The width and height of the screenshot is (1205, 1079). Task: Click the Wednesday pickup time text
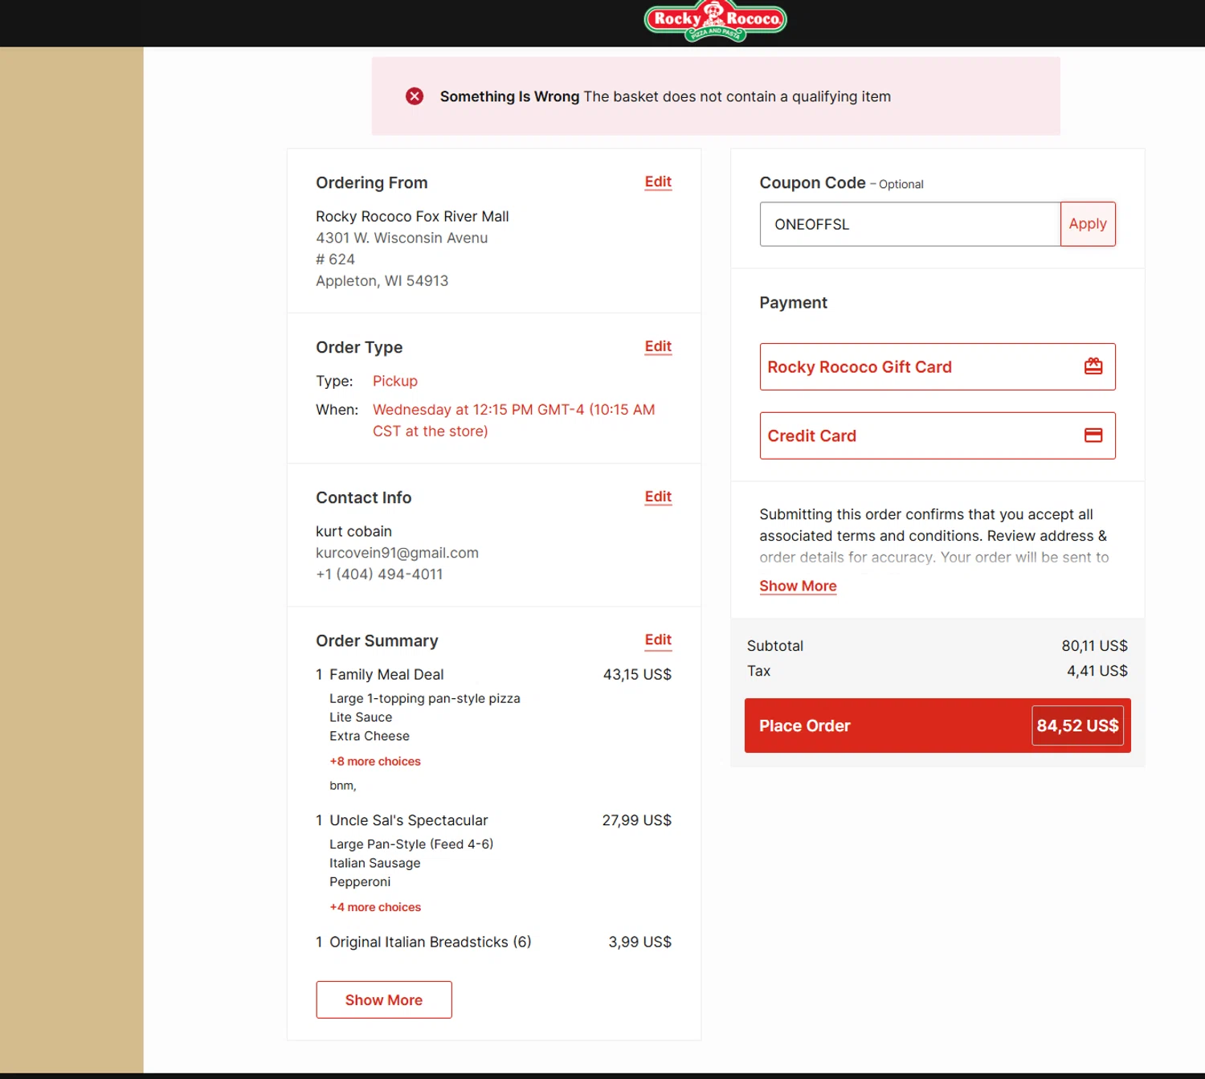[514, 420]
